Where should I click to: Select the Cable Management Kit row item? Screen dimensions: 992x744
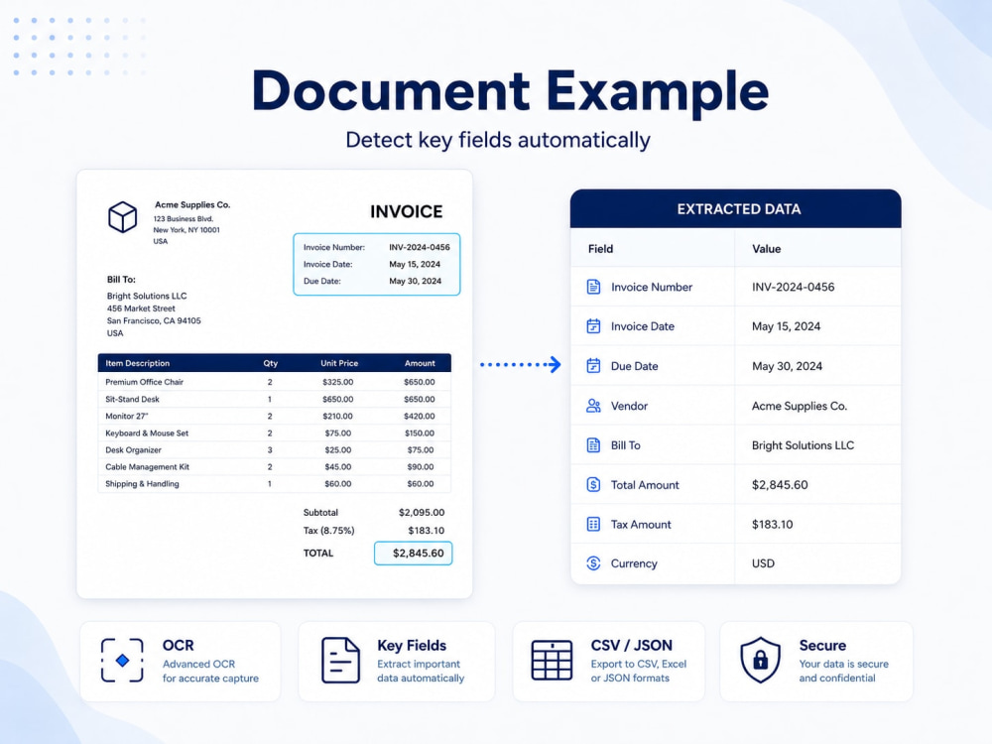point(147,467)
